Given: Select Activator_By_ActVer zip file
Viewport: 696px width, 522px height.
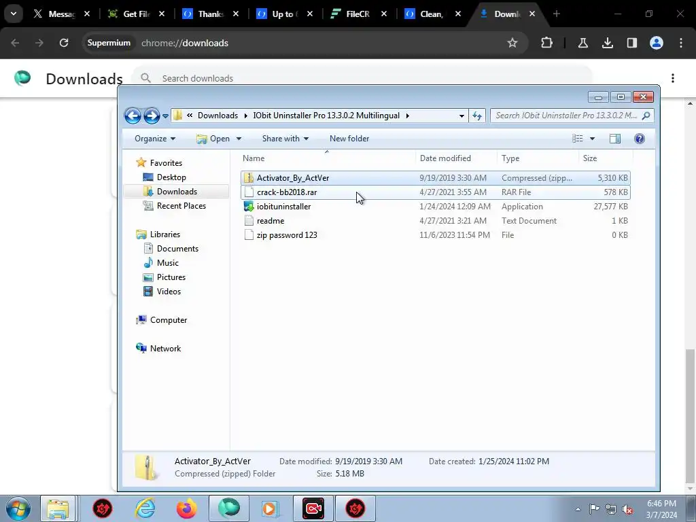Looking at the screenshot, I should 435,178.
